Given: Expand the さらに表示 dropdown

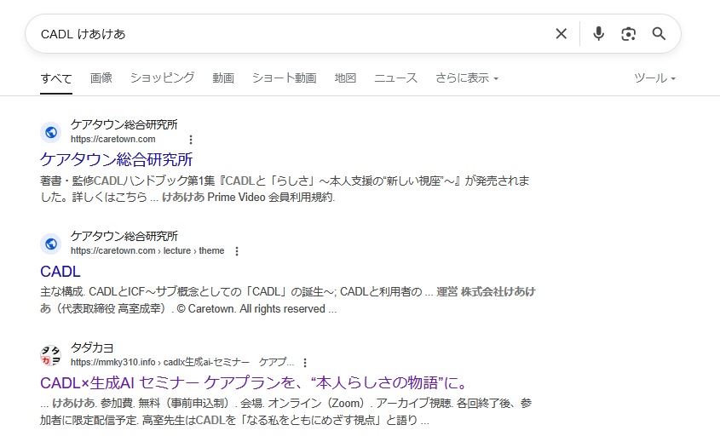Looking at the screenshot, I should [x=467, y=78].
